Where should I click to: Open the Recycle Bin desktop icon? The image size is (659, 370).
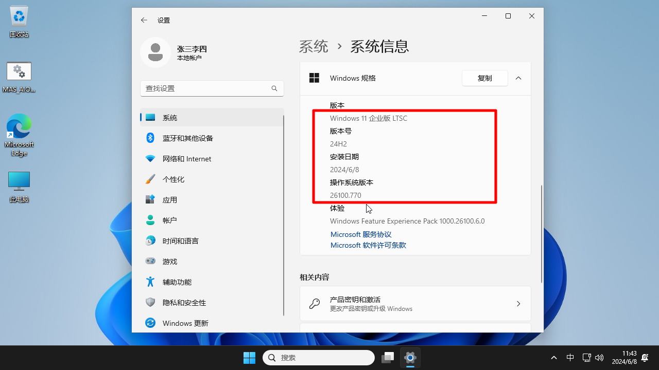19,22
